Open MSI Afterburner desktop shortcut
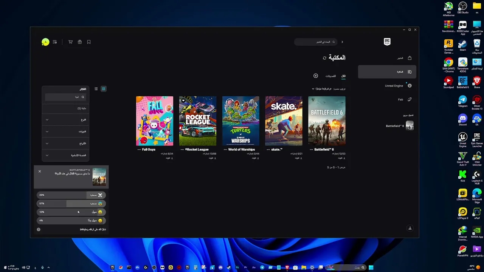Image resolution: width=484 pixels, height=272 pixels. coord(448,9)
